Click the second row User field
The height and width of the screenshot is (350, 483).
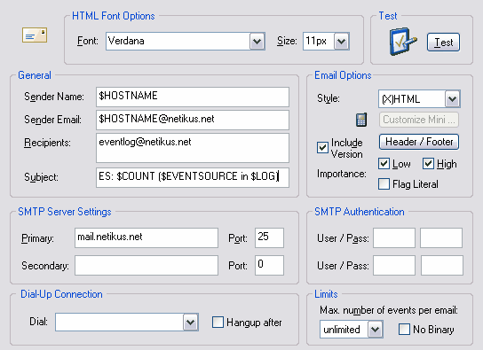tap(394, 265)
